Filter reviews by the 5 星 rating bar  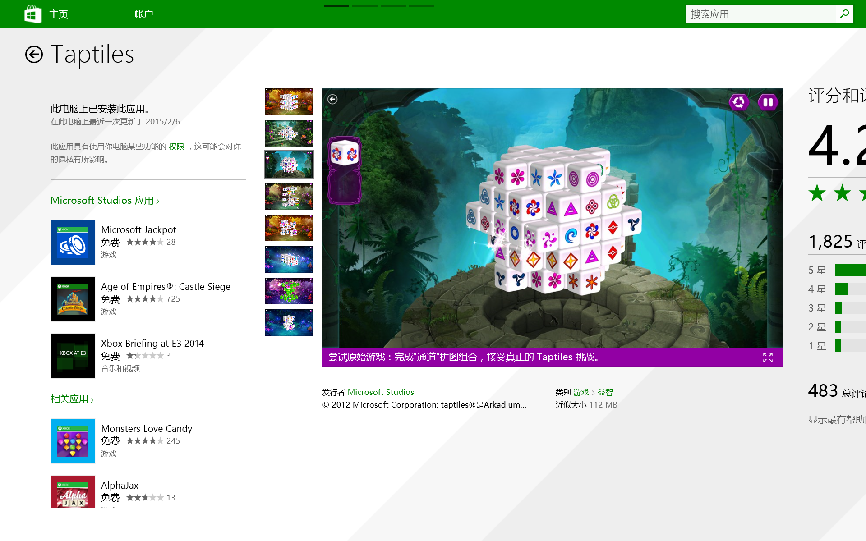[850, 270]
